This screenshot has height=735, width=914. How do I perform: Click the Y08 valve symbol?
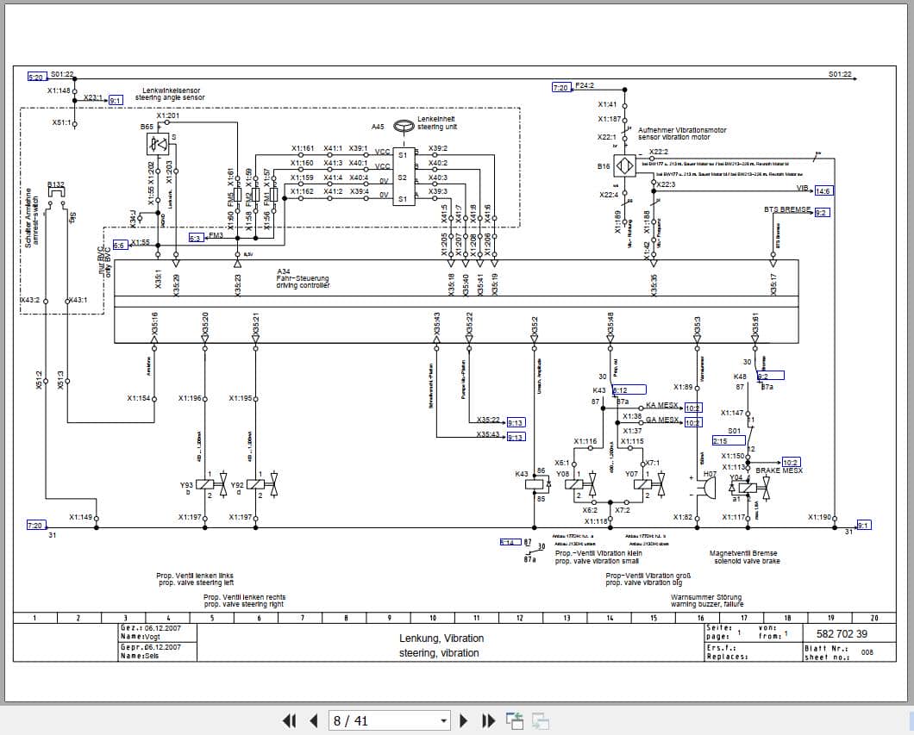click(x=582, y=484)
